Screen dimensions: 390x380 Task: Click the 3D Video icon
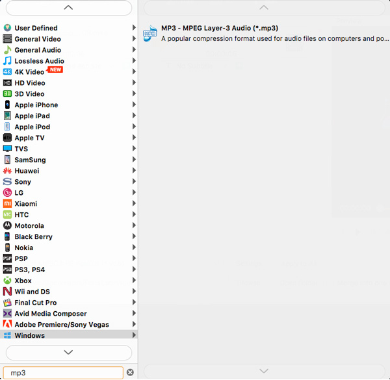point(7,94)
